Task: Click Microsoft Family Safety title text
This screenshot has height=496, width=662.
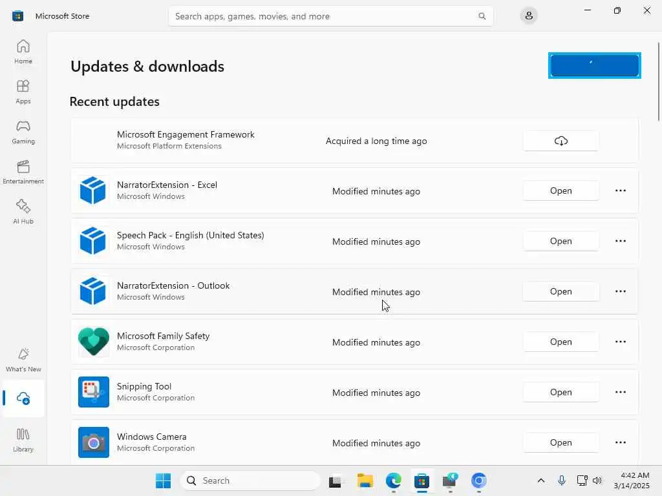Action: (163, 336)
